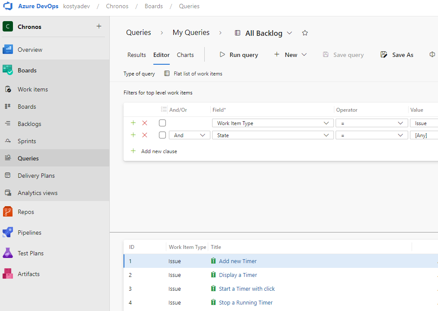Expand the And/Or logical operator dropdown

point(189,135)
